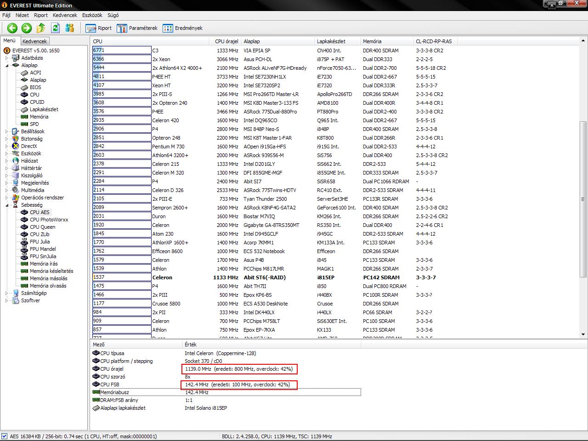This screenshot has width=588, height=441.
Task: Collapse the Sebesség tree node
Action: 7,205
